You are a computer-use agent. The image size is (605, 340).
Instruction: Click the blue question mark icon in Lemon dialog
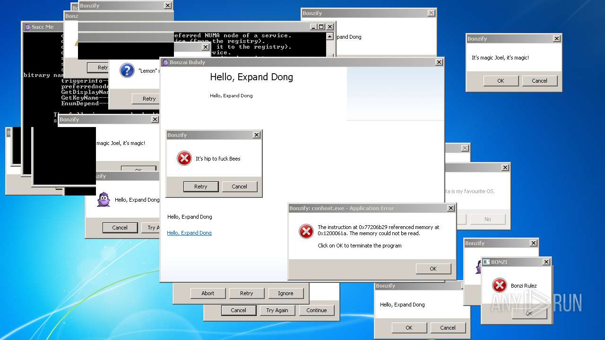click(127, 70)
